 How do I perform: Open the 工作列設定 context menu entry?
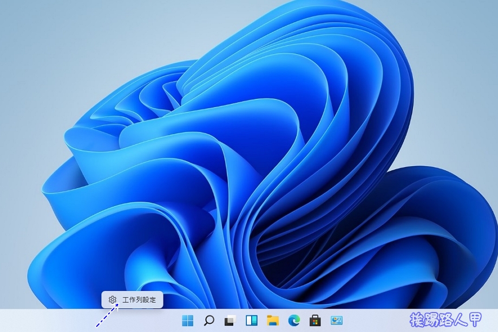tap(132, 300)
